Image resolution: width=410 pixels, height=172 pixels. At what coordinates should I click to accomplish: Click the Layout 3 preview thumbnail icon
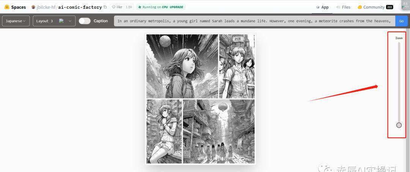tap(61, 21)
